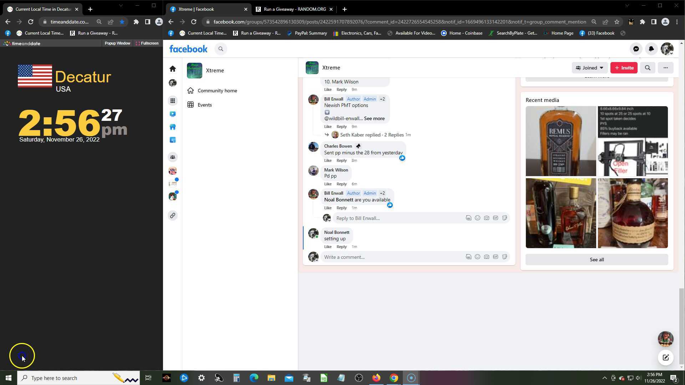Open the Marketplace icon in left sidebar
The width and height of the screenshot is (685, 385).
[173, 127]
